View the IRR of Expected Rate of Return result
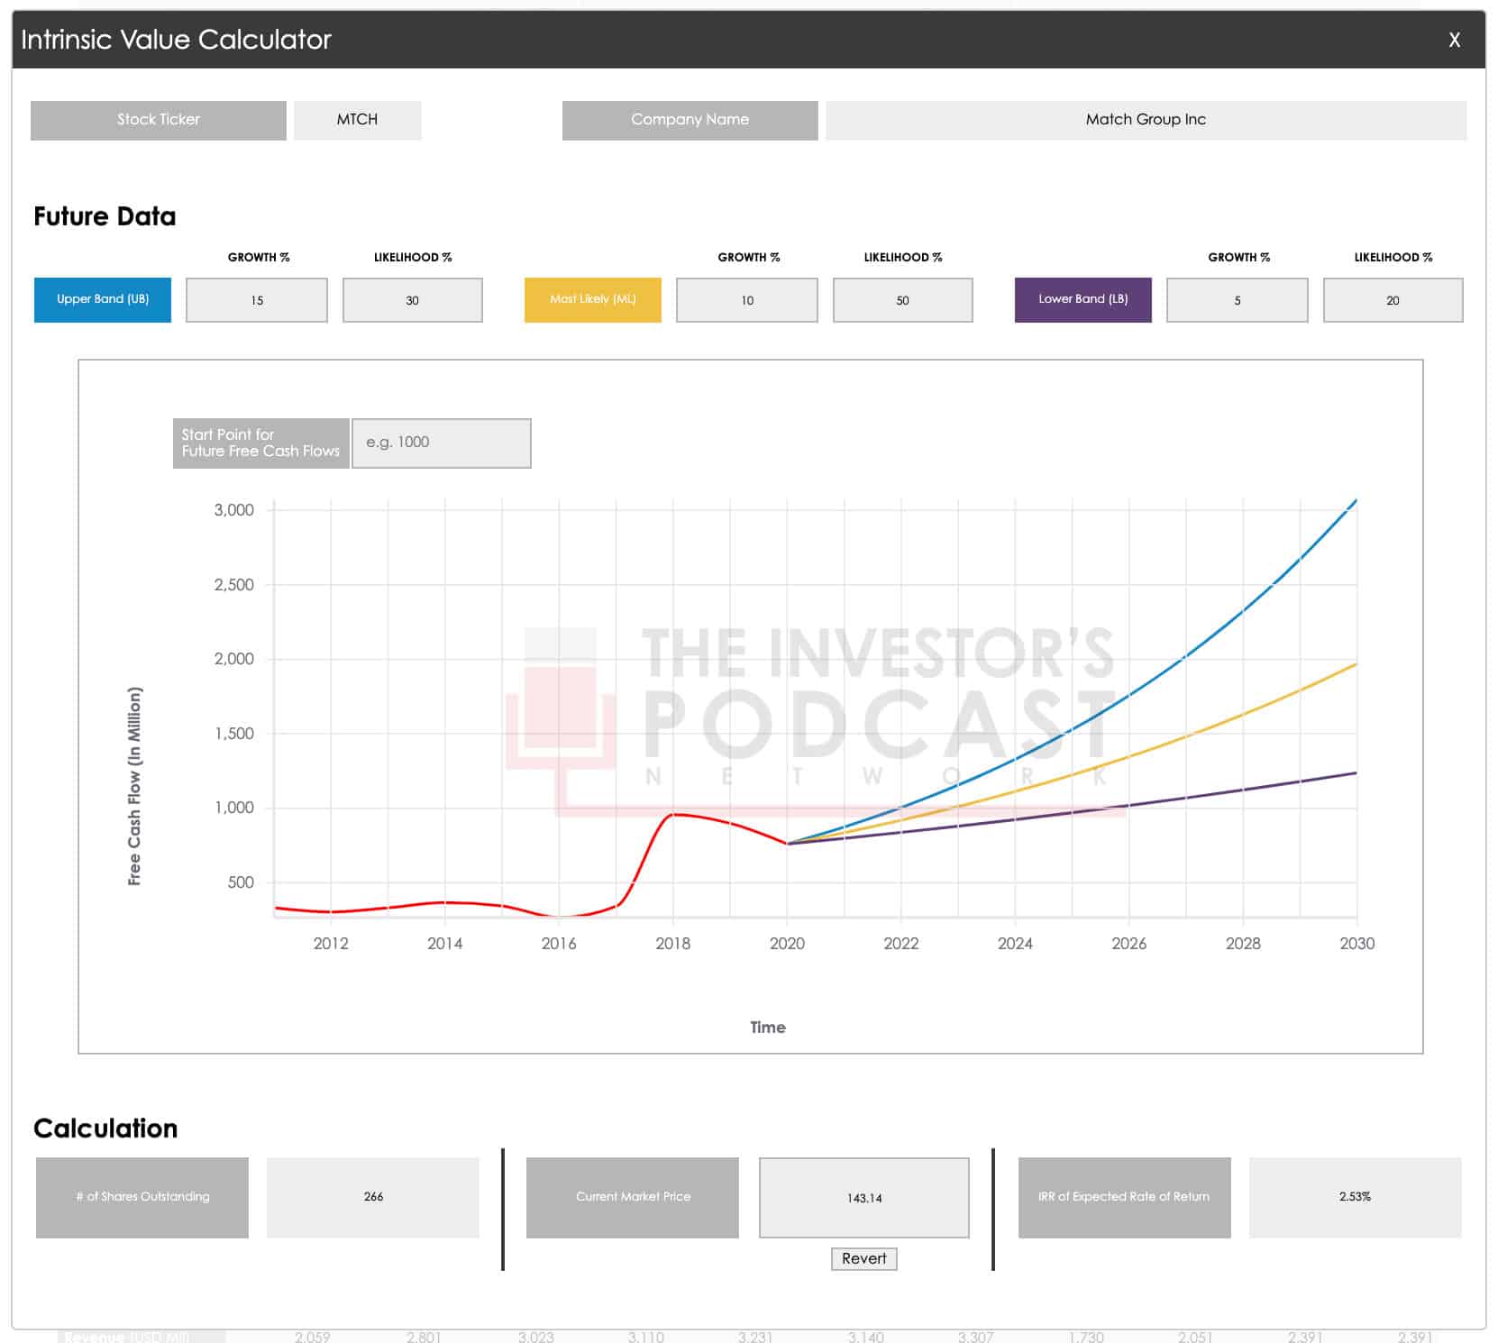 coord(1355,1197)
